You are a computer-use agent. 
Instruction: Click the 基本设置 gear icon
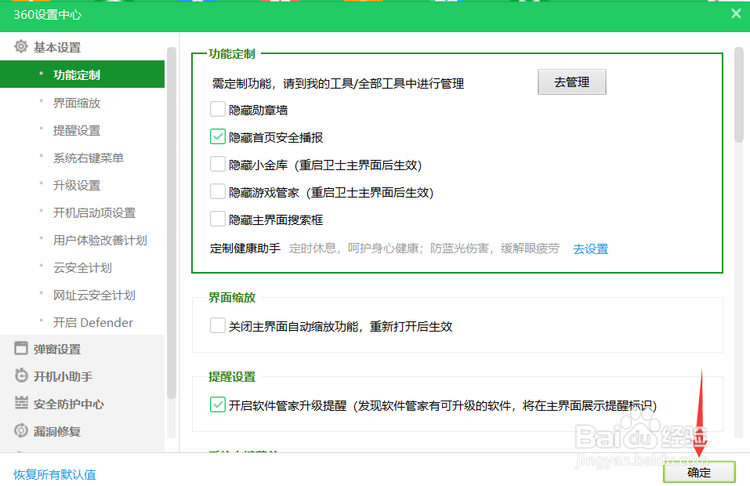coord(21,46)
